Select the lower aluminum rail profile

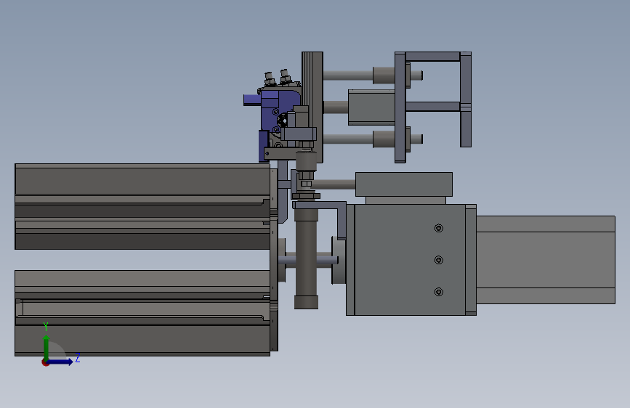click(x=142, y=313)
